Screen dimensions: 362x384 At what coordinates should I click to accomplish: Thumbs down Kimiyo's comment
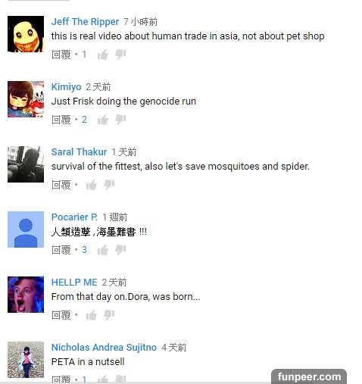point(120,120)
